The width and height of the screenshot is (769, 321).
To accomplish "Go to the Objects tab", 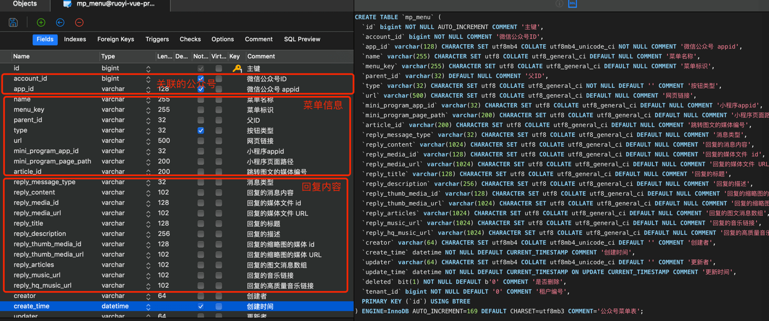I will coord(25,4).
